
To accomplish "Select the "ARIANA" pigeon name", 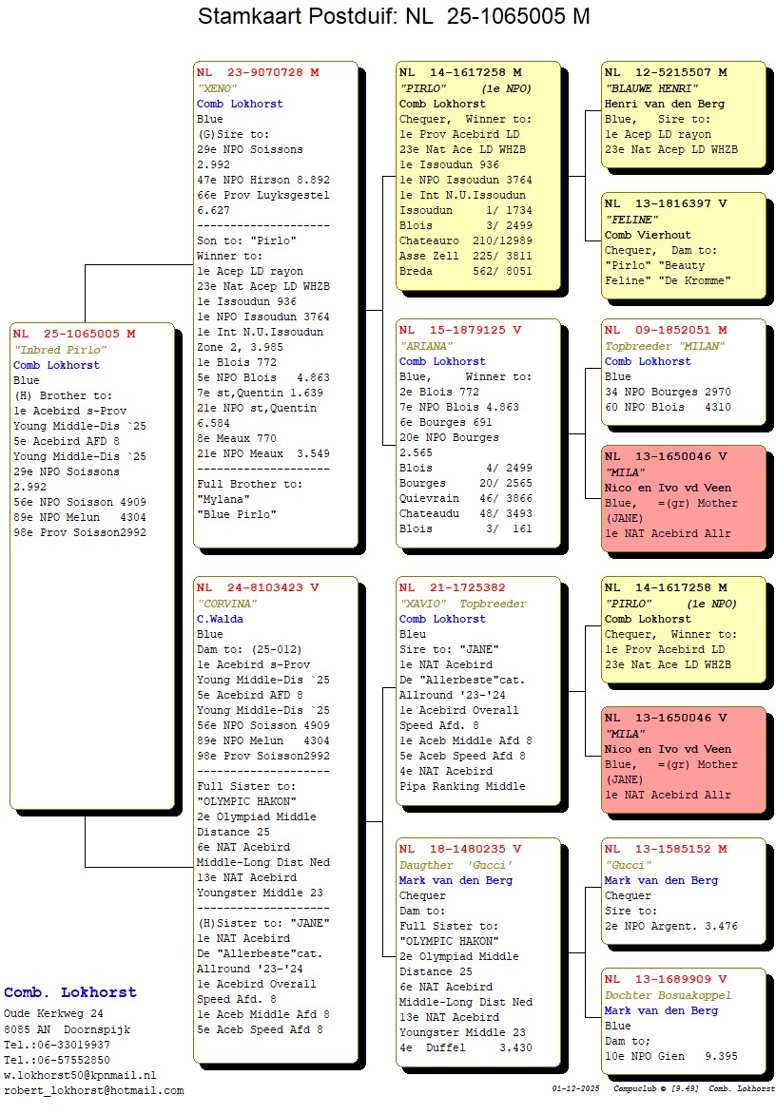I will point(427,346).
